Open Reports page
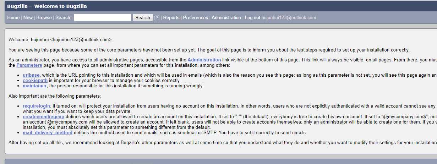This screenshot has height=164, width=437. (171, 17)
